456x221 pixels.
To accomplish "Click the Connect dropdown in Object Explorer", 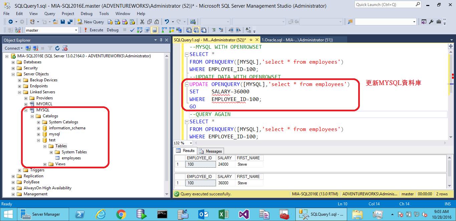I will pos(14,48).
